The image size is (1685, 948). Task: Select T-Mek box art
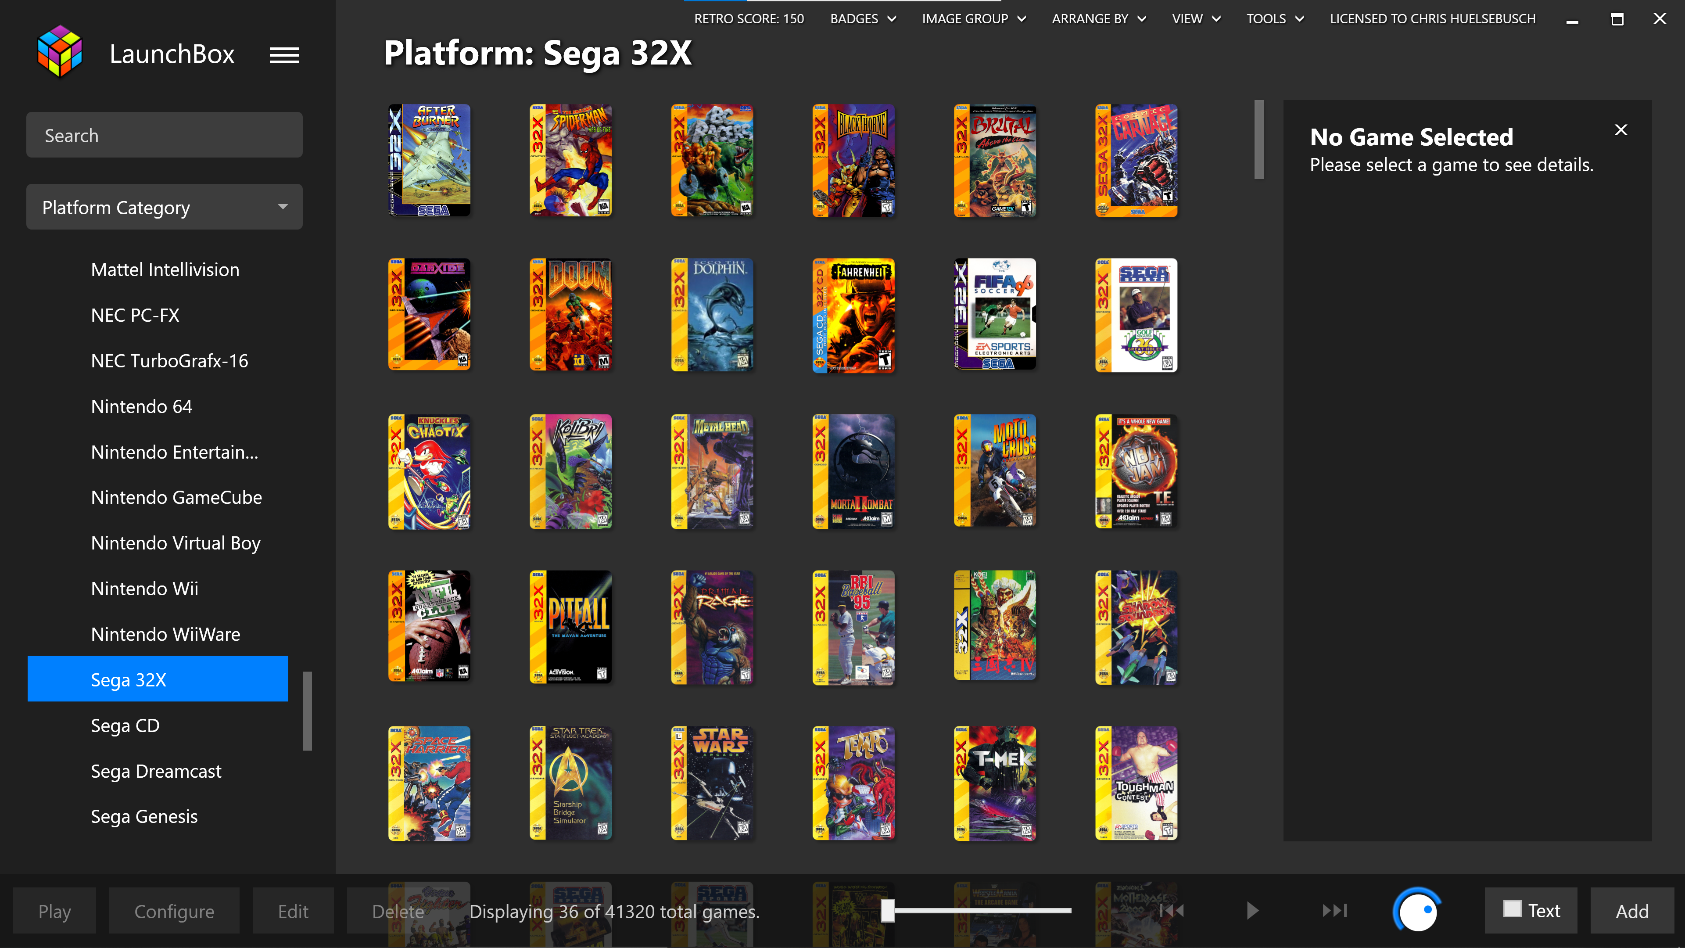click(994, 783)
